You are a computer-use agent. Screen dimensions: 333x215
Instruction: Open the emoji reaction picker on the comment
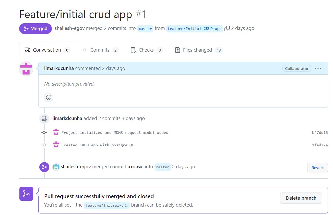(49, 97)
